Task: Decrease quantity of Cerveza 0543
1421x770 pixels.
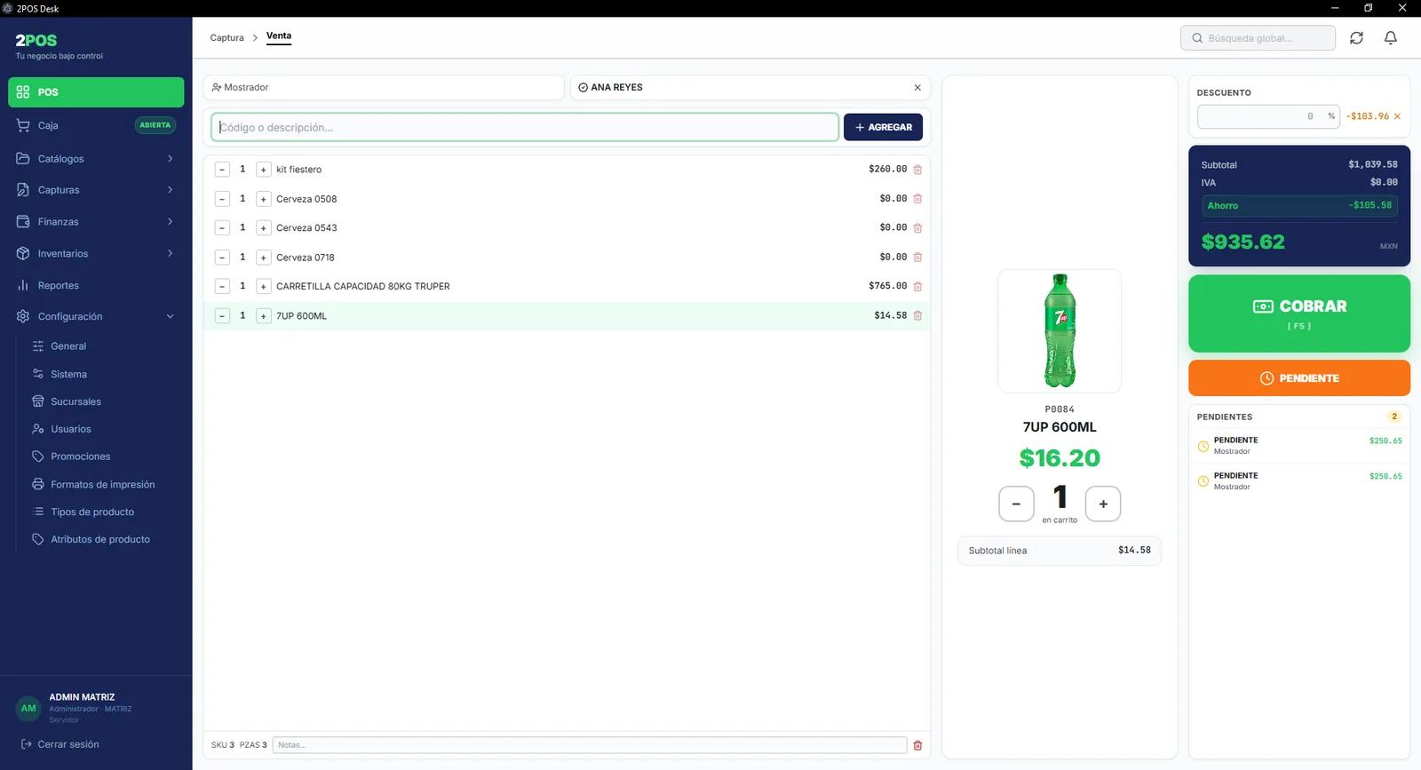Action: tap(222, 228)
